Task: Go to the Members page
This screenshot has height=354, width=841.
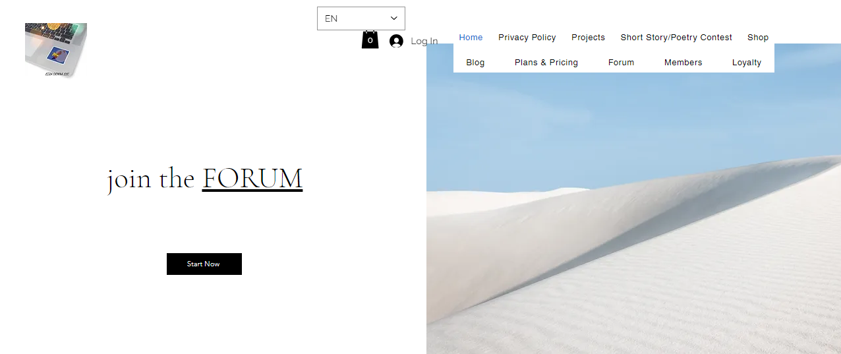Action: coord(683,63)
